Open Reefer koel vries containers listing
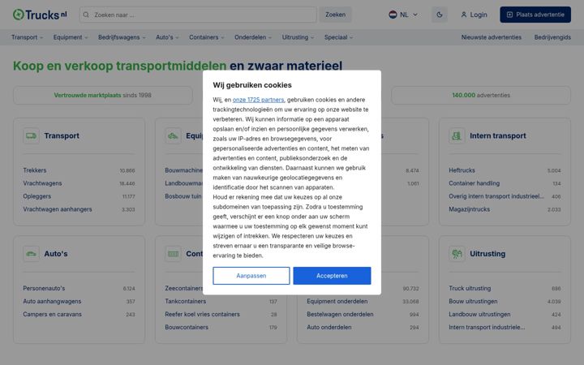The height and width of the screenshot is (365, 584). (x=202, y=315)
